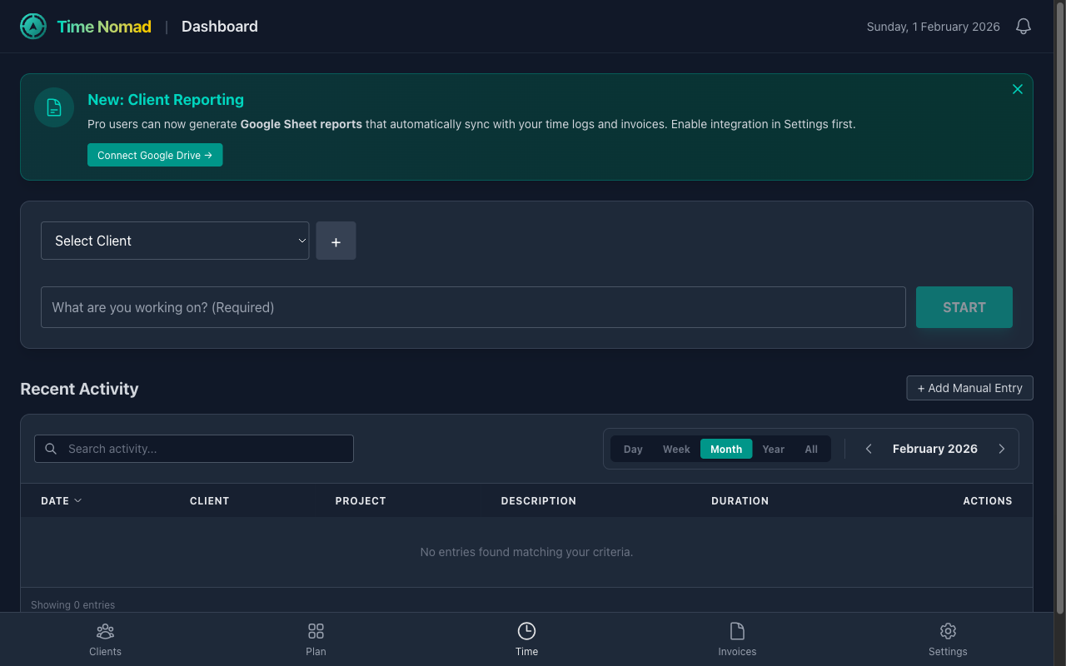Switch to the All time filter
The width and height of the screenshot is (1066, 666).
point(811,449)
